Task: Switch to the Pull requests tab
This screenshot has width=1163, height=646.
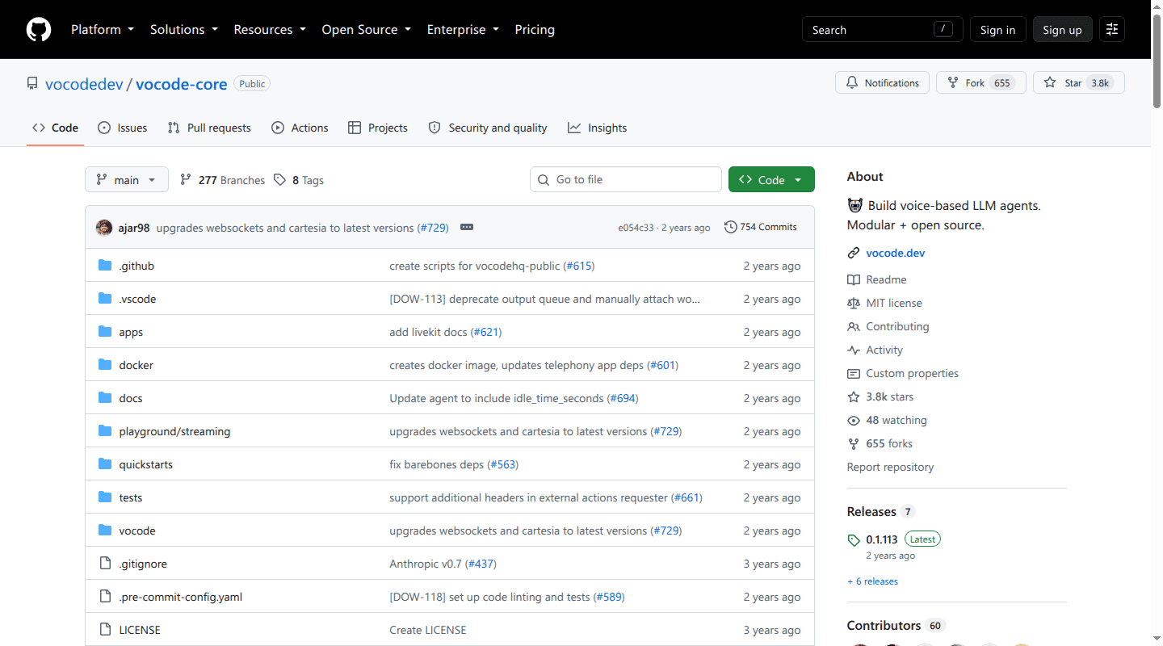Action: 209,128
